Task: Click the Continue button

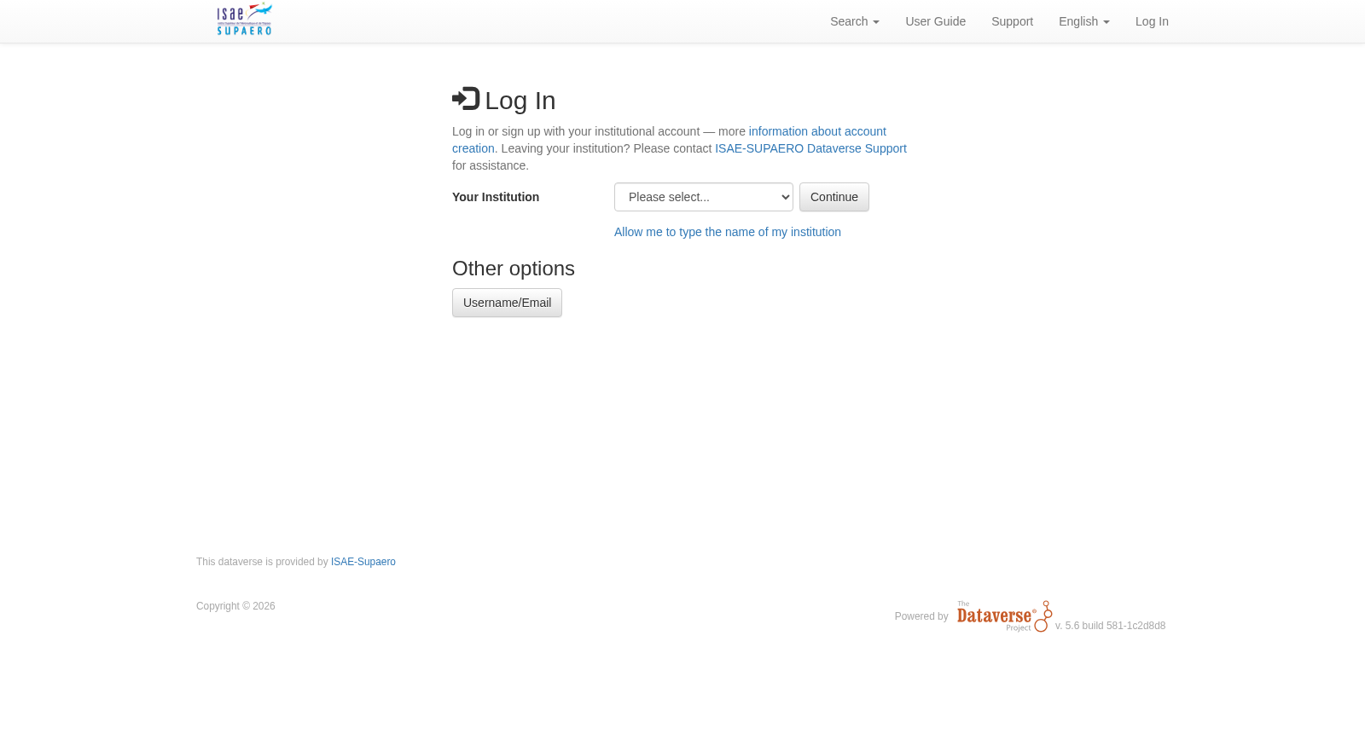Action: [x=834, y=197]
